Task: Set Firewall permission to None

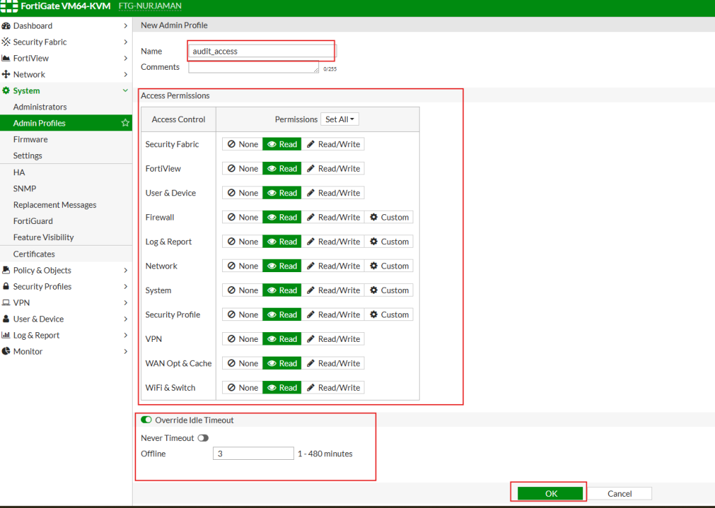Action: pos(242,217)
